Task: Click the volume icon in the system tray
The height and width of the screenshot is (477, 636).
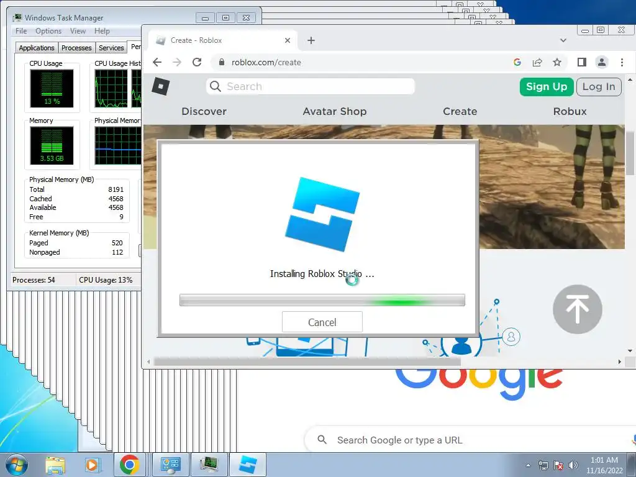Action: click(573, 465)
